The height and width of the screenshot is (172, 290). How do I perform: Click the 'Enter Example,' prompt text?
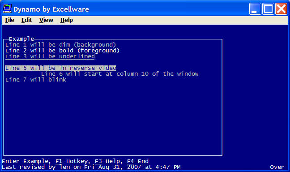point(26,161)
